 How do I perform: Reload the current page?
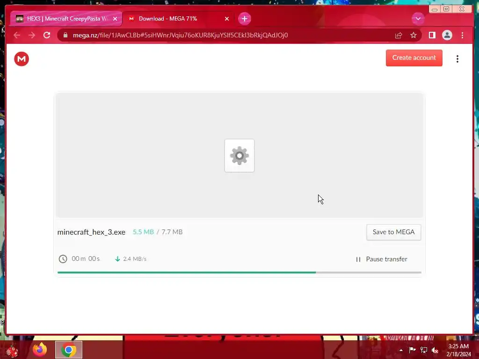pos(47,35)
